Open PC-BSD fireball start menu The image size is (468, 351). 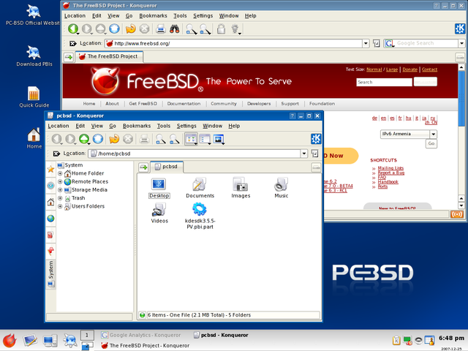click(x=10, y=341)
